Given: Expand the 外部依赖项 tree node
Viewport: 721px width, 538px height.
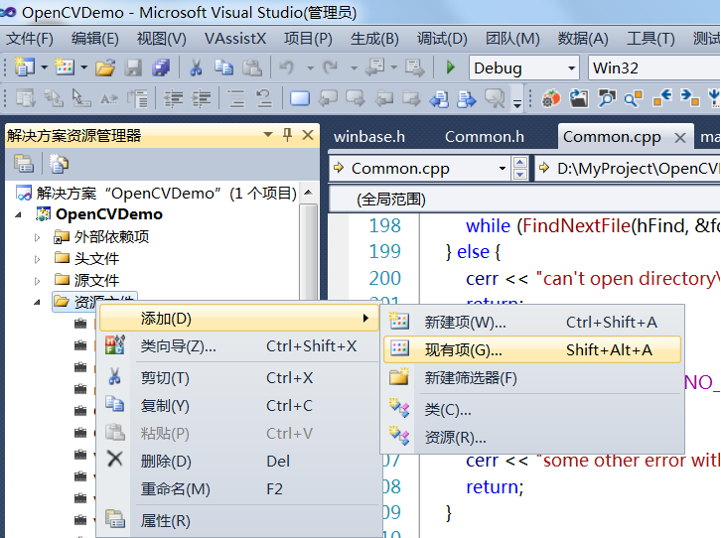Looking at the screenshot, I should click(38, 237).
